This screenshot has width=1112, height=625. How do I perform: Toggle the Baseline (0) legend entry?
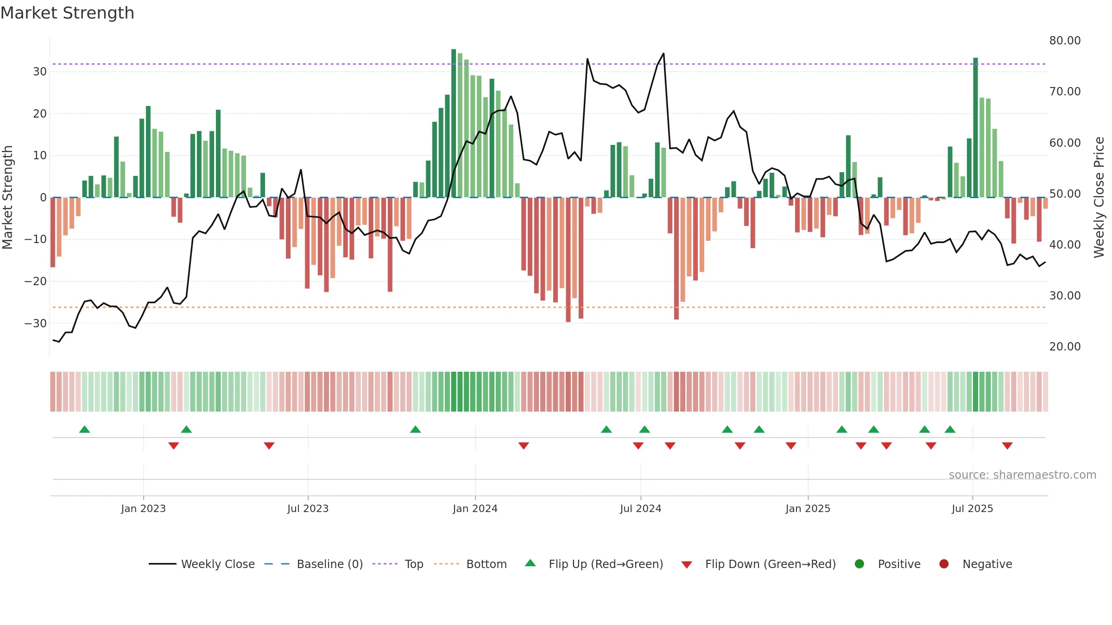(314, 564)
